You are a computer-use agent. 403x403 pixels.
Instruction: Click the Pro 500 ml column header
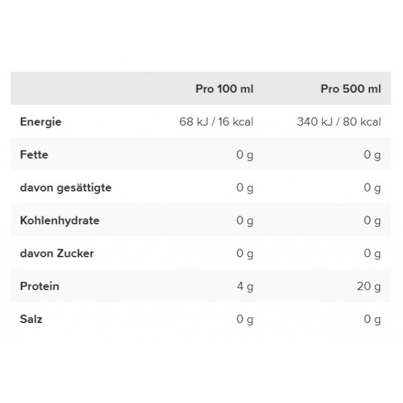[351, 89]
